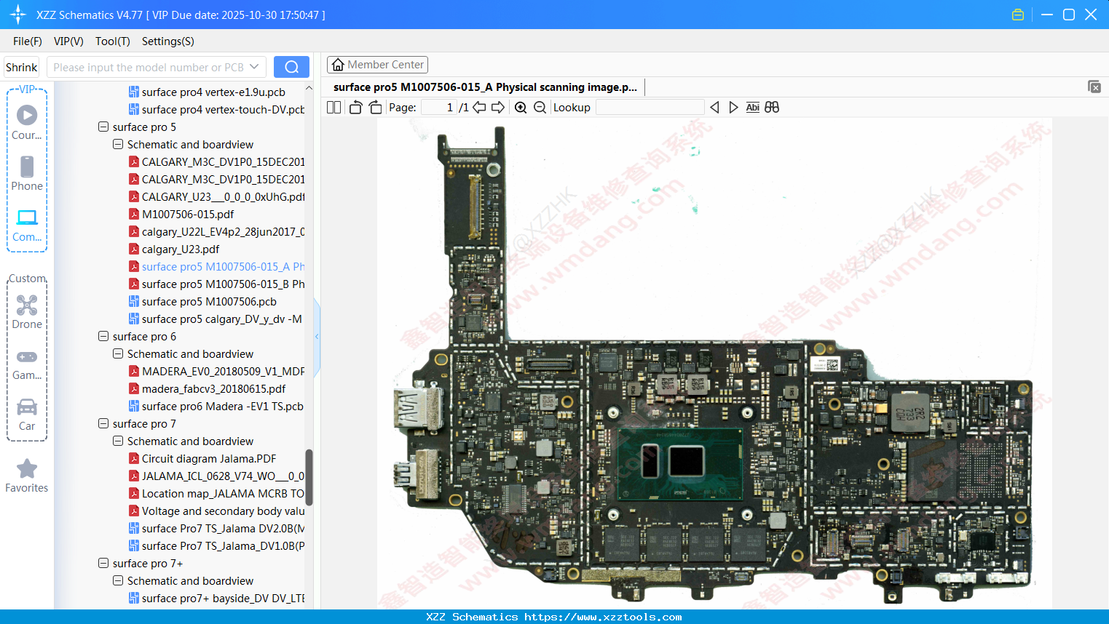The image size is (1109, 624).
Task: Toggle the Abi text match icon
Action: (753, 107)
